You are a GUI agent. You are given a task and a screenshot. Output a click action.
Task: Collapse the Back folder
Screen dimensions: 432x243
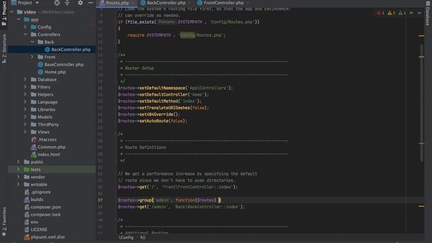click(x=32, y=42)
